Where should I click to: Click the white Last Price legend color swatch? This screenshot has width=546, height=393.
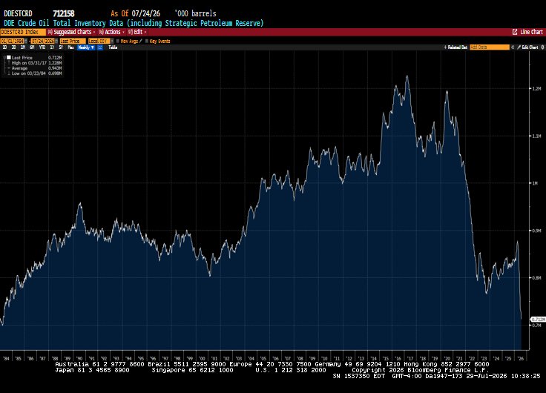(x=9, y=57)
